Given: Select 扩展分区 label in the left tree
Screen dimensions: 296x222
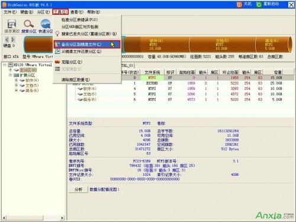Looking at the screenshot, I should (x=27, y=75).
